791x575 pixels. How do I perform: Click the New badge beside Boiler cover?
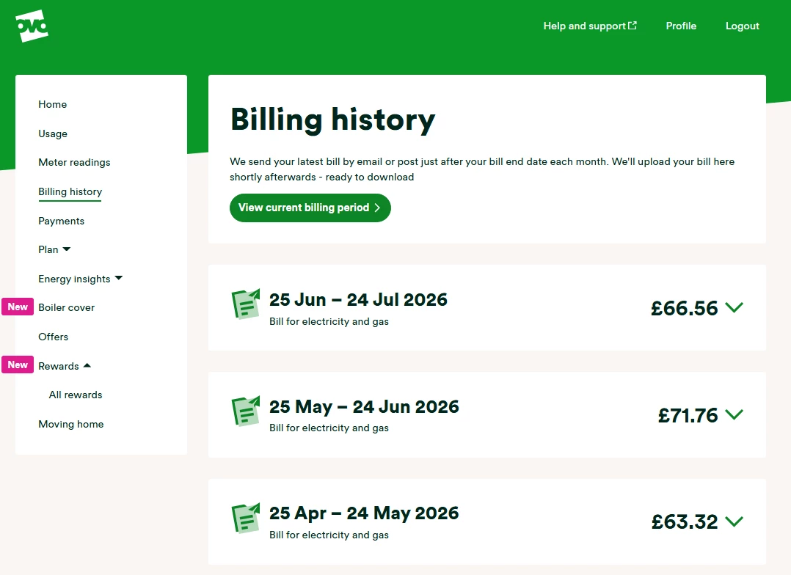[18, 307]
